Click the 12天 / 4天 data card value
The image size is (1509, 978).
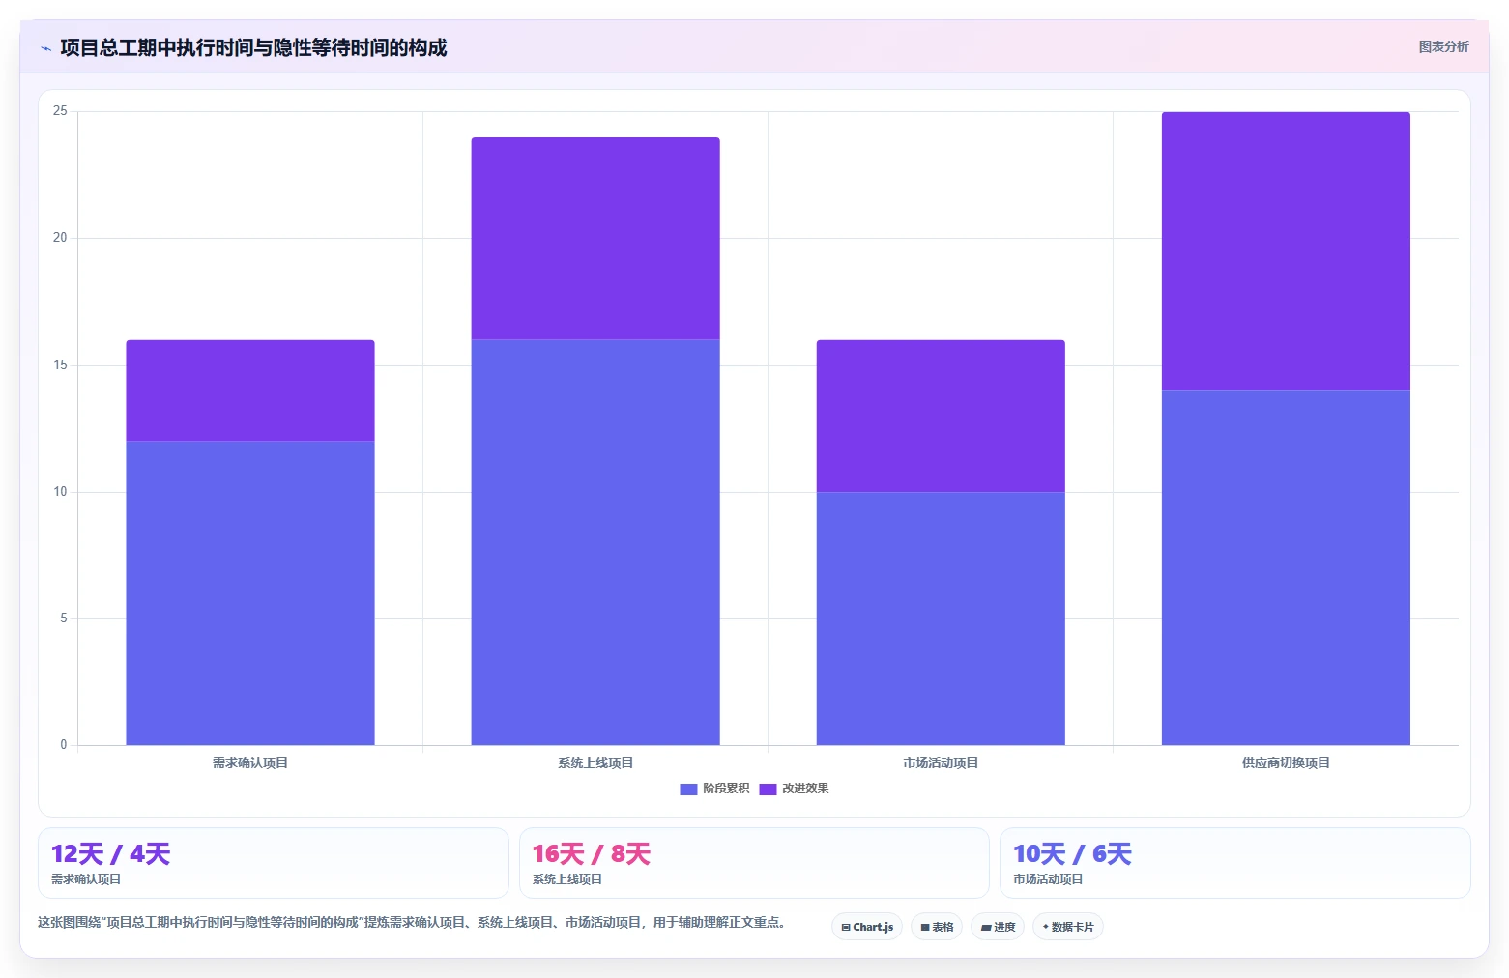click(110, 854)
